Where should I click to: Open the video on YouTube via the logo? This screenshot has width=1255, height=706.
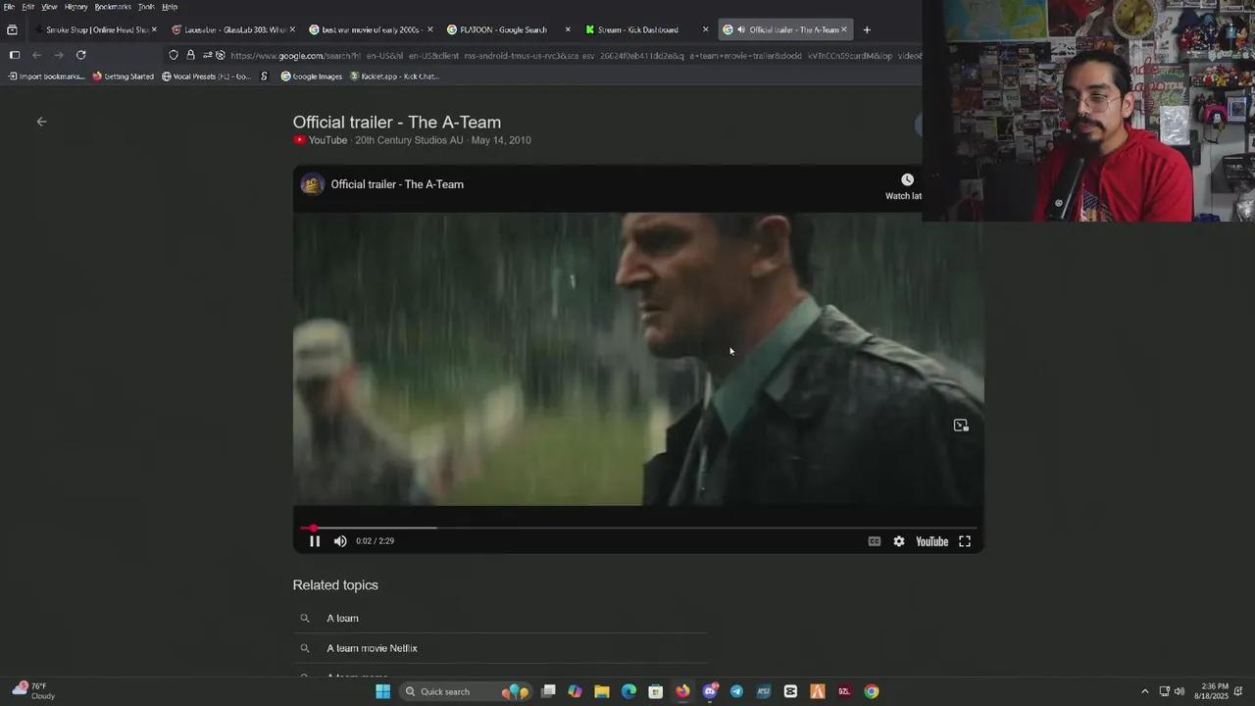(931, 541)
